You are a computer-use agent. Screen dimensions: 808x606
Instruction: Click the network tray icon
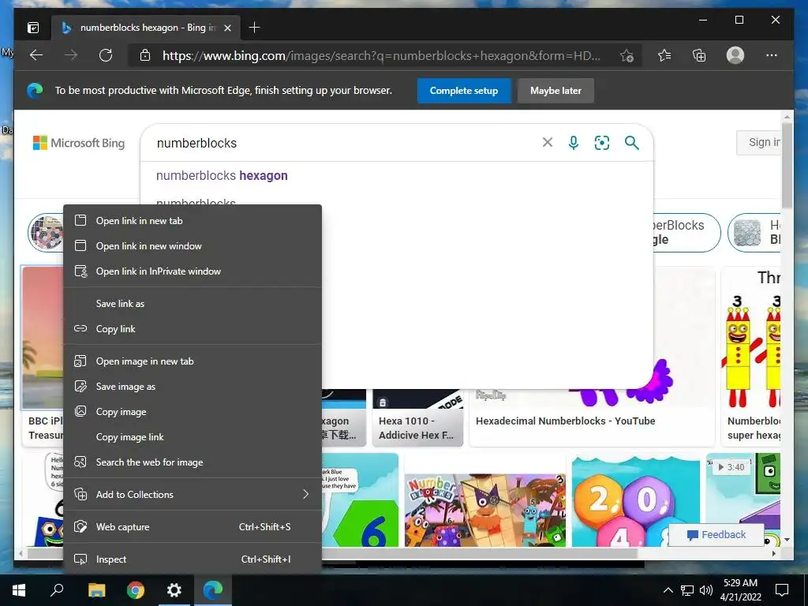(687, 590)
